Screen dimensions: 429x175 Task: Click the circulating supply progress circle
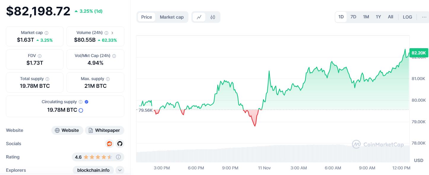(81, 110)
